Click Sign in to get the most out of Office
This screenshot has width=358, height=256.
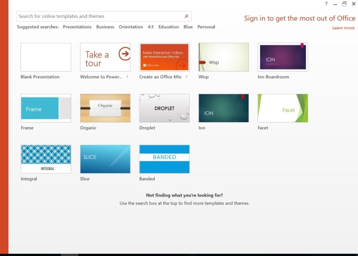coord(300,18)
